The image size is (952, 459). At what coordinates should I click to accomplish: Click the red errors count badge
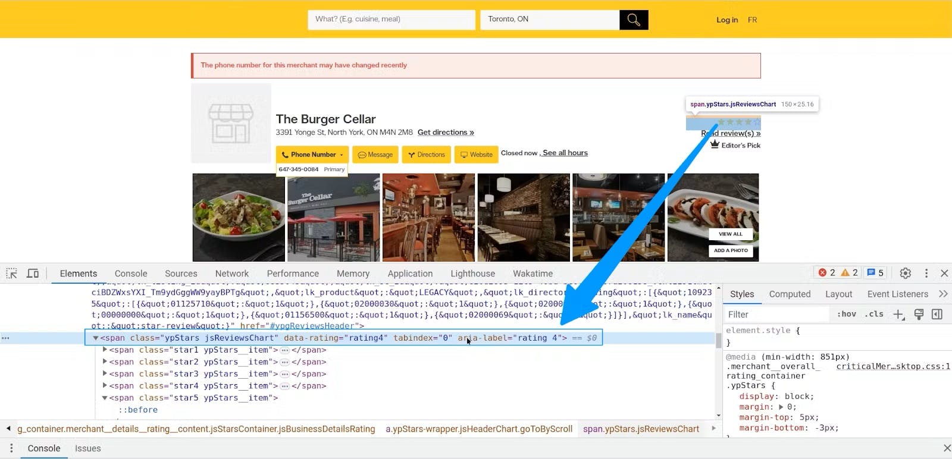(827, 273)
